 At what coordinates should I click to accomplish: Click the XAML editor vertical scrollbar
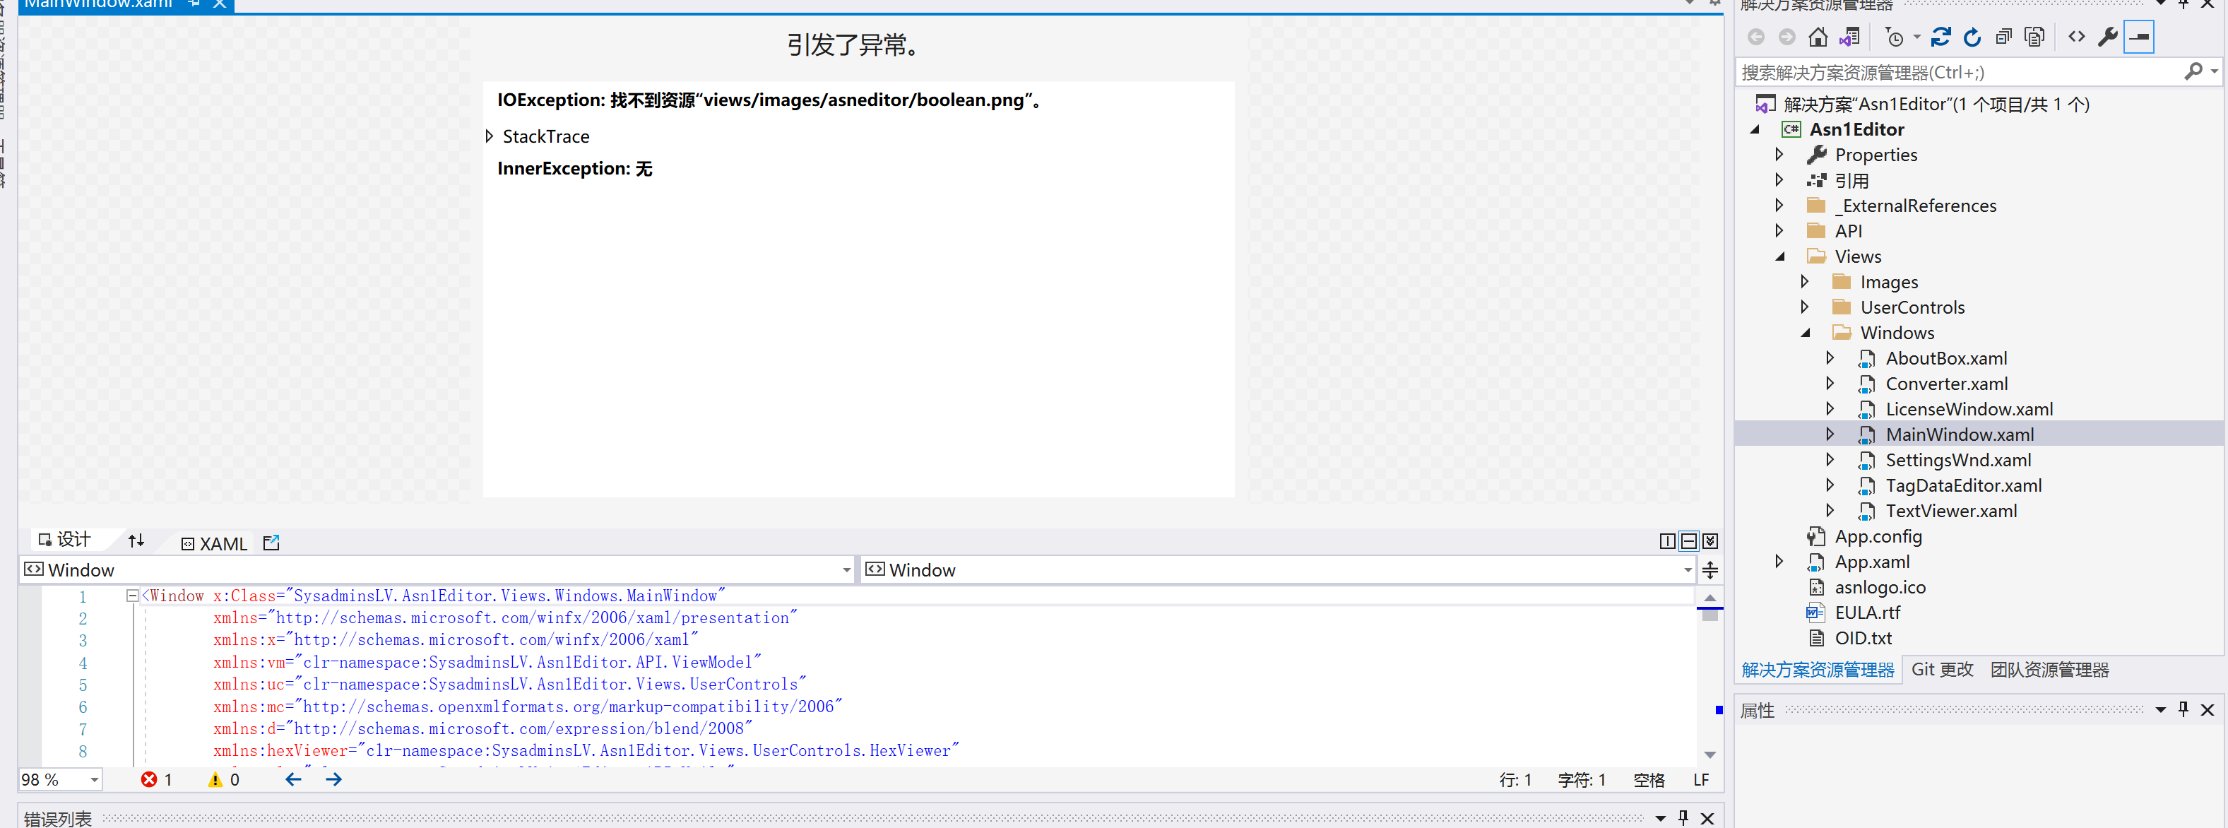tap(1709, 675)
